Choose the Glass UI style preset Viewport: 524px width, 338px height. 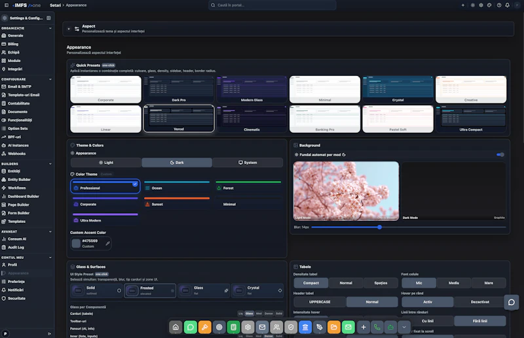point(204,290)
